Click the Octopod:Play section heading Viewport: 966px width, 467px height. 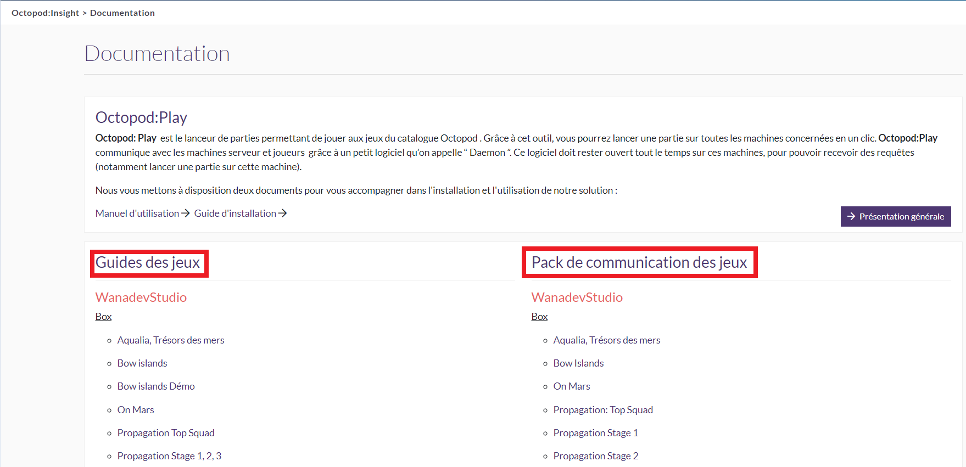[x=141, y=117]
